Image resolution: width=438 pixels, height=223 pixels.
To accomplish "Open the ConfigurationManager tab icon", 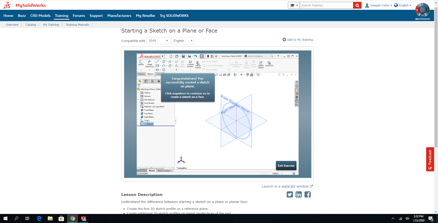I will [152, 81].
